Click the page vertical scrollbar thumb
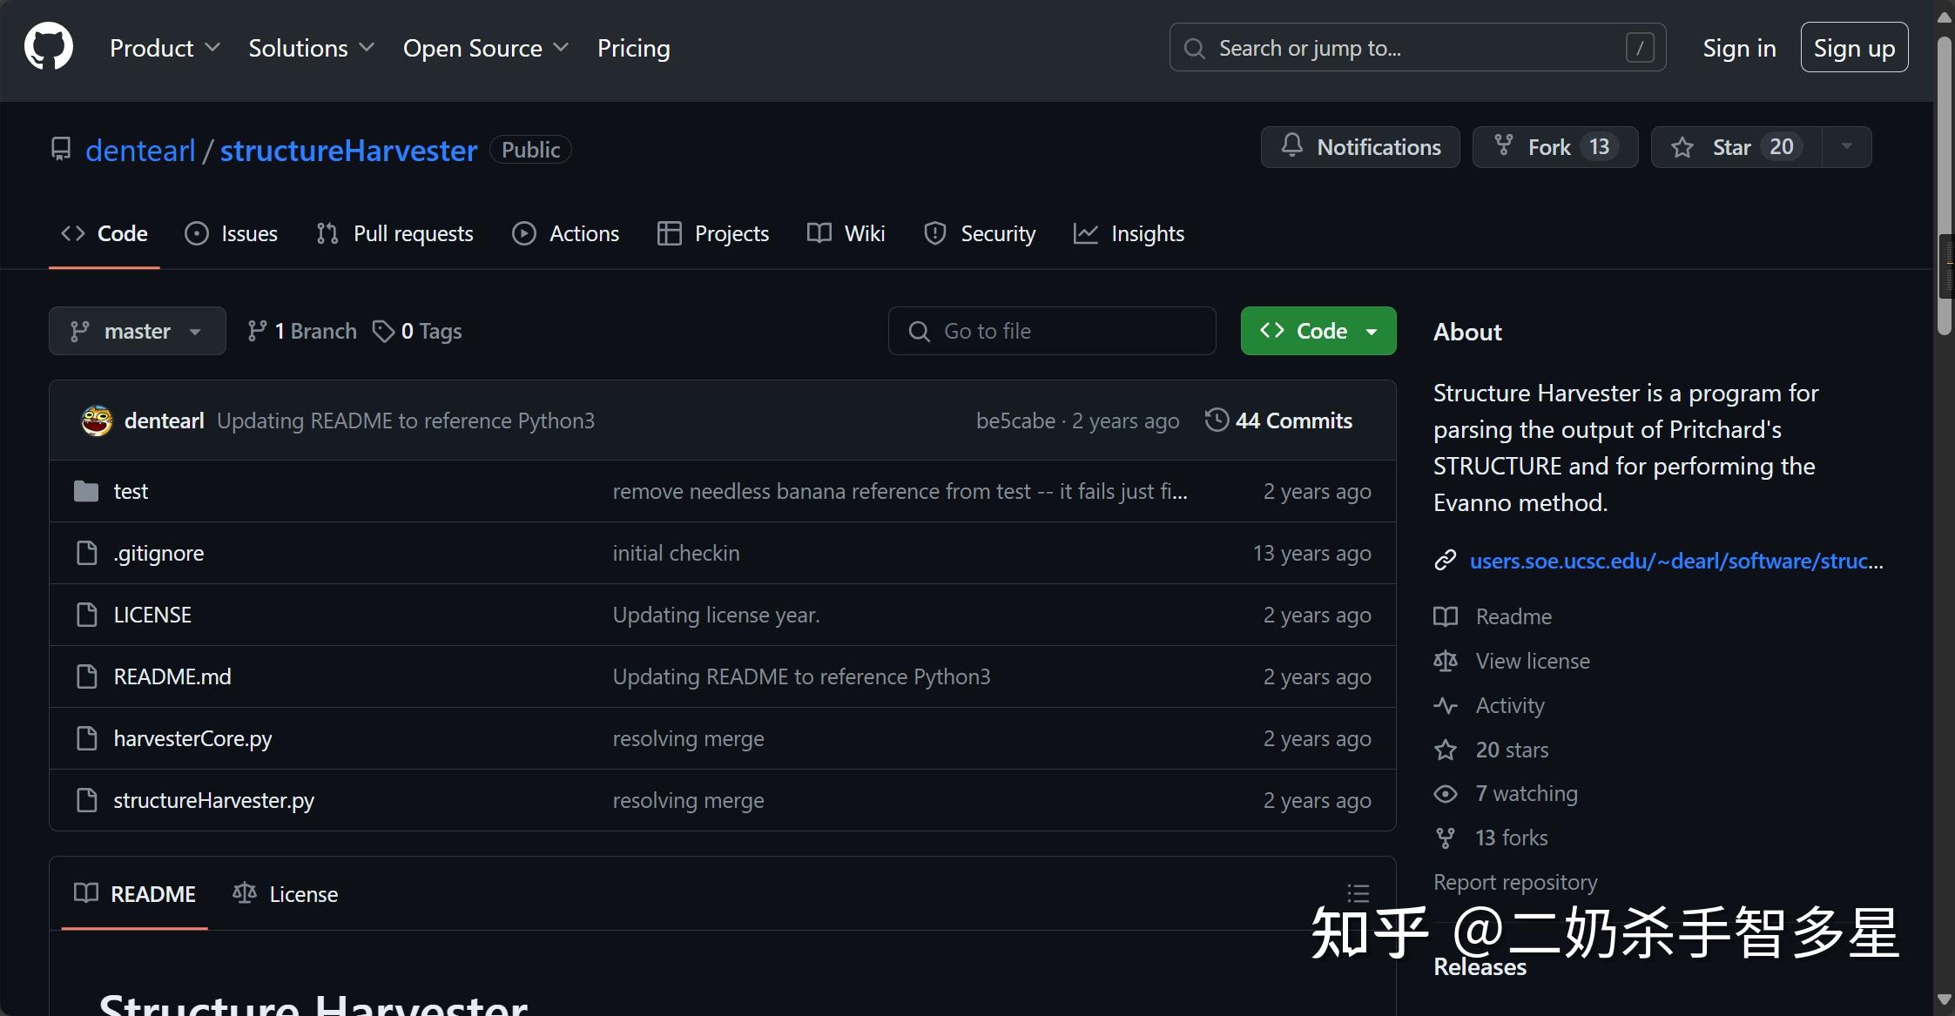 1945,185
